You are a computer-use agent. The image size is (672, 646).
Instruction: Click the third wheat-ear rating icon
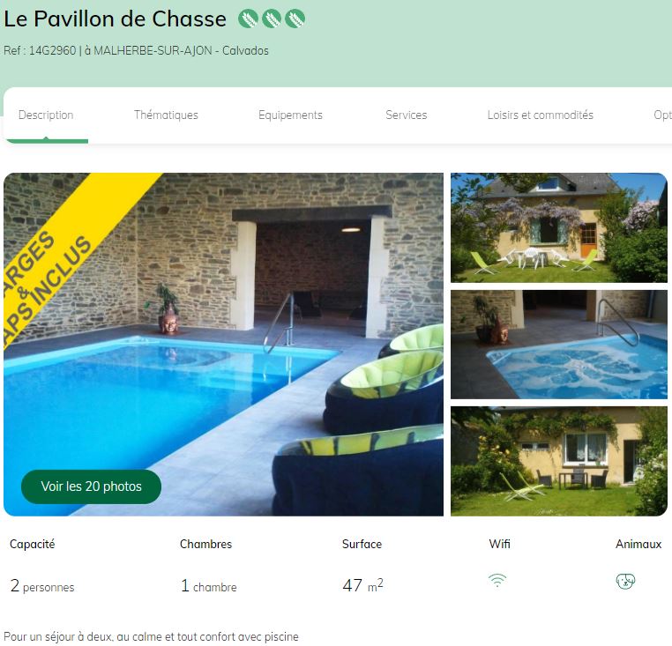[x=295, y=19]
